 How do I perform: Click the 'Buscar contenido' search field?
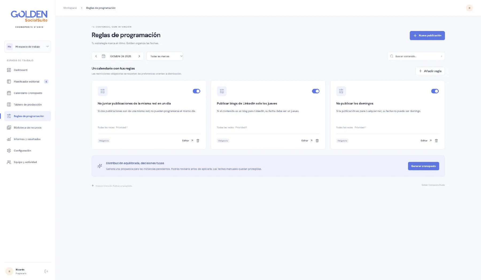(x=416, y=56)
